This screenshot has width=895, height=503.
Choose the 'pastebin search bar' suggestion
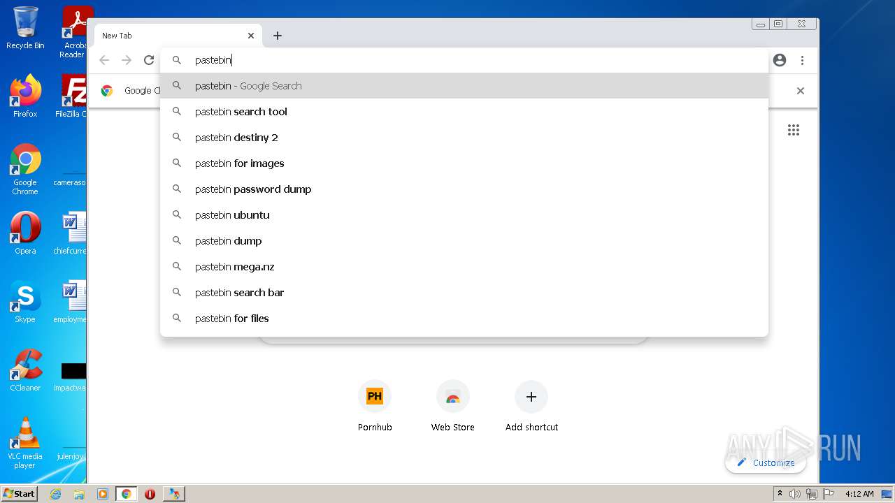[x=464, y=293]
